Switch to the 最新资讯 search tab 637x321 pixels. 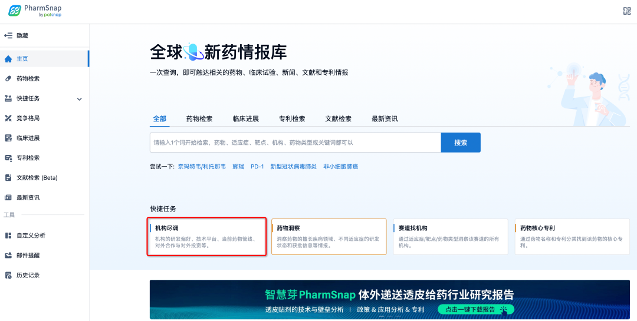(385, 119)
